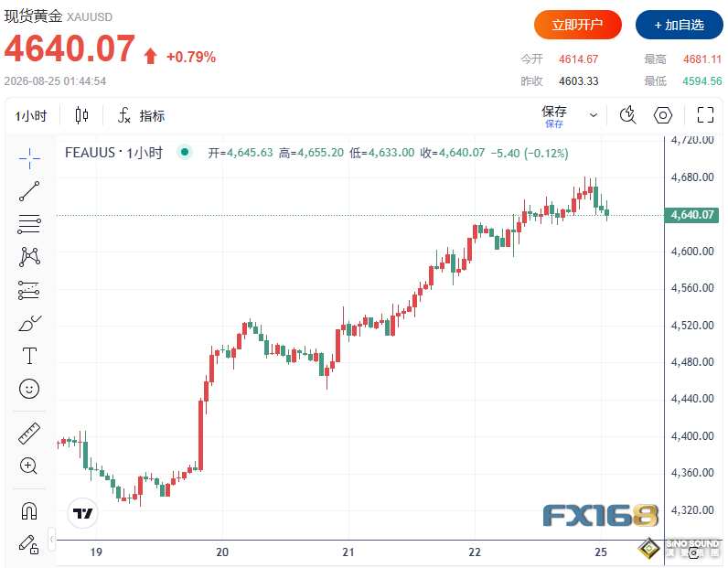Click the 2026-08-25 01:44:54 timestamp
The image size is (728, 568).
pos(55,80)
